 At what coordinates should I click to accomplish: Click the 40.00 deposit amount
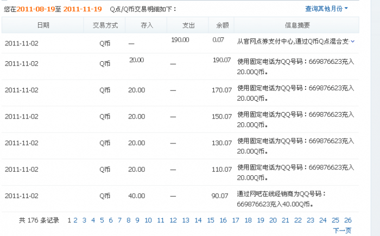137,195
